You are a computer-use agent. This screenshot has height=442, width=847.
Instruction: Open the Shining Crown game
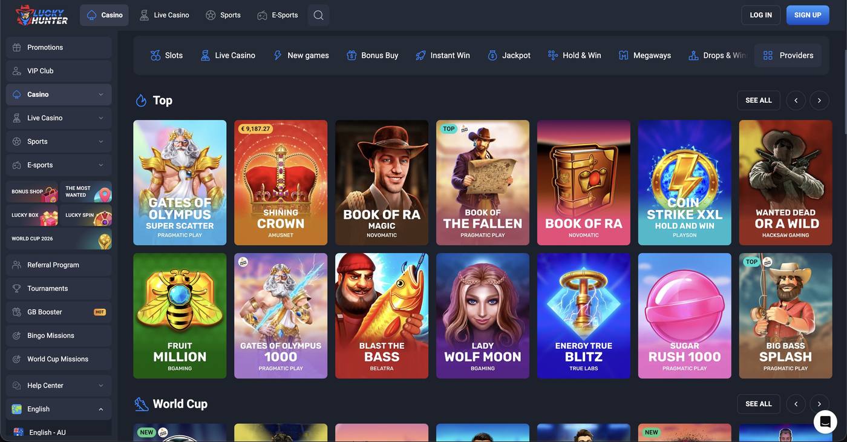281,182
